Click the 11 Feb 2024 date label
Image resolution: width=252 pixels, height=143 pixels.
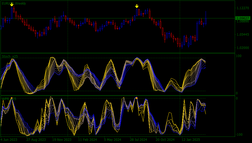pos(88,139)
